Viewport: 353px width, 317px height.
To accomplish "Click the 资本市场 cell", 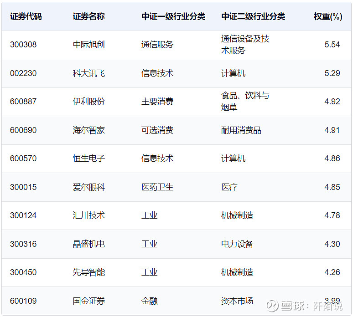I will pyautogui.click(x=237, y=301).
